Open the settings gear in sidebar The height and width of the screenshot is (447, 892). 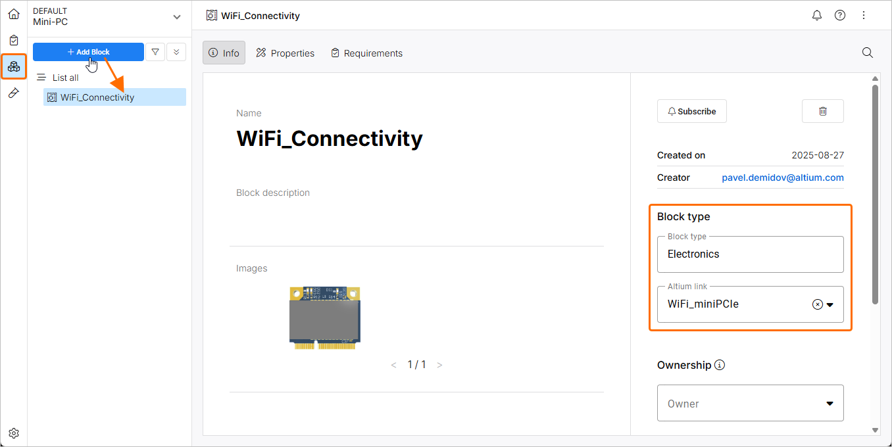coord(14,433)
